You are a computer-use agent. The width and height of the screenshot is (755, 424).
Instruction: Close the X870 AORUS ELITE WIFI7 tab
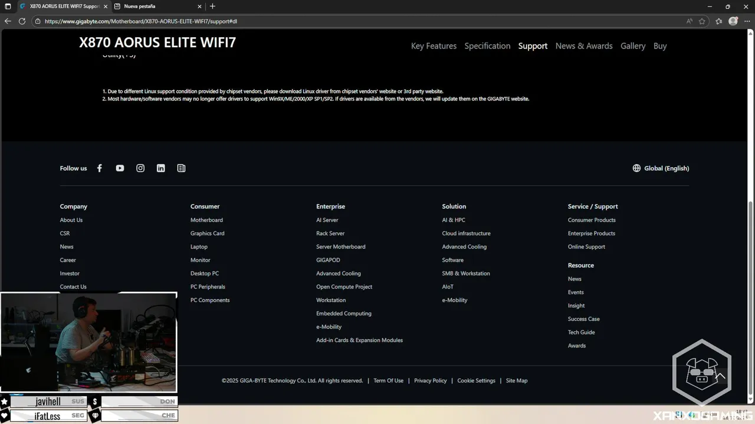click(x=106, y=6)
